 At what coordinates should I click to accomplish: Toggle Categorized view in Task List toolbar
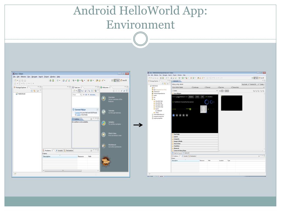[79, 91]
